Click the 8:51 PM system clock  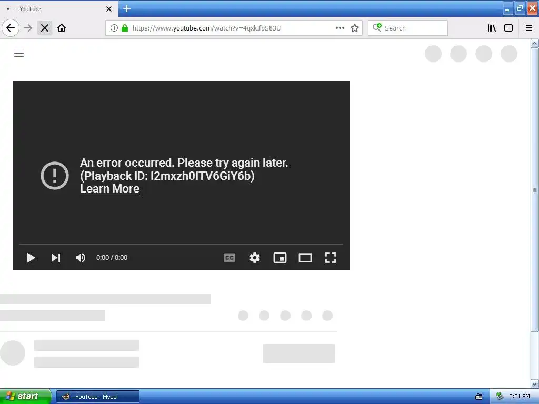[519, 396]
